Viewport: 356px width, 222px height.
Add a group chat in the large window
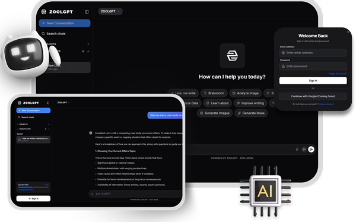(x=88, y=52)
